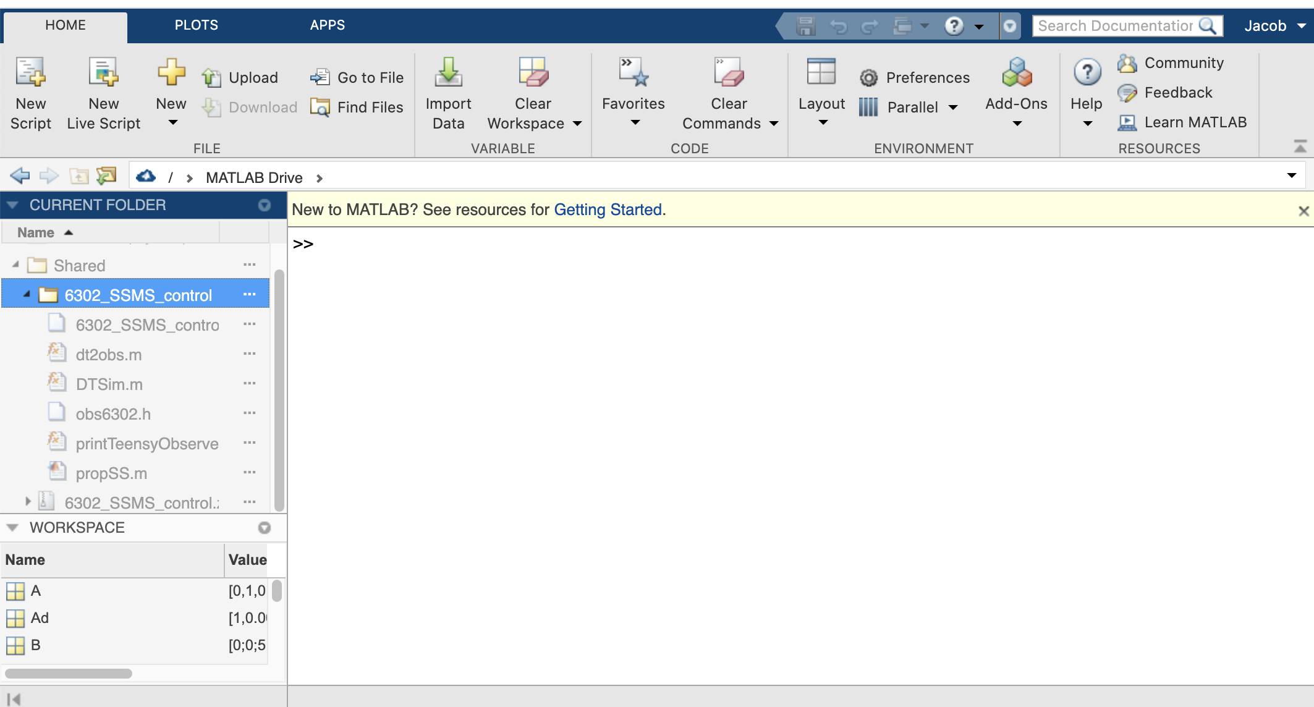Clear Workspace variables
1314x707 pixels.
(x=533, y=93)
